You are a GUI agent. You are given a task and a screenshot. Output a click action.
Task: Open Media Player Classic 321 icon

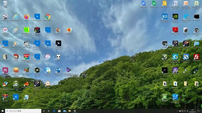27,43
